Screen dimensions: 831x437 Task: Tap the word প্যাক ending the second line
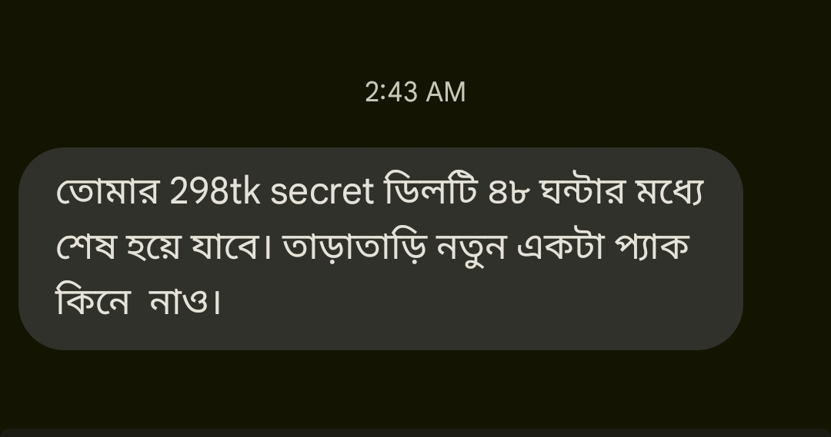pos(652,247)
